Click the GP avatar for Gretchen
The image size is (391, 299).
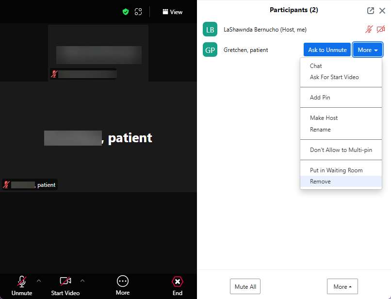click(210, 50)
